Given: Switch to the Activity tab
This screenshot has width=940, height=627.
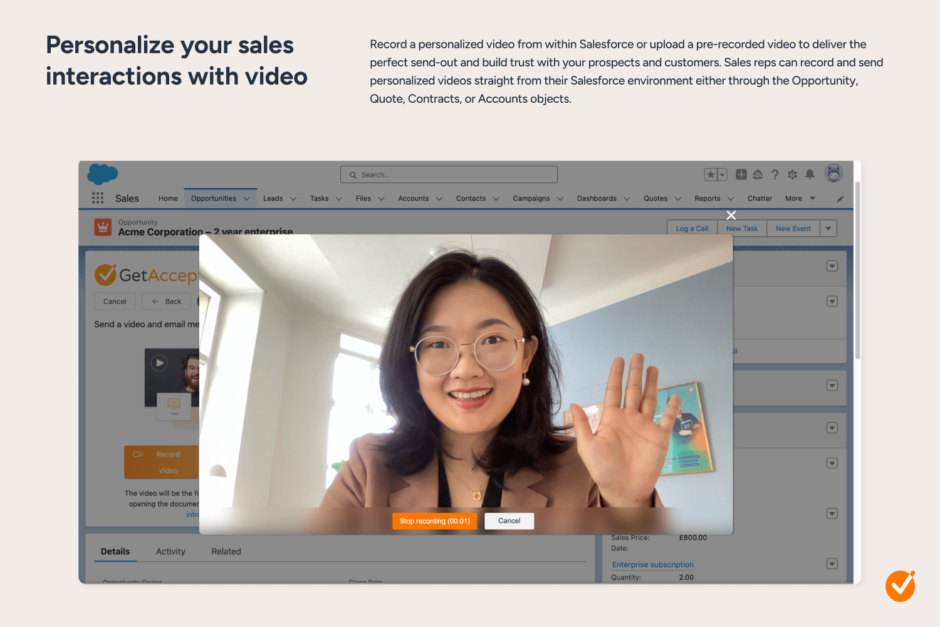Looking at the screenshot, I should (170, 552).
